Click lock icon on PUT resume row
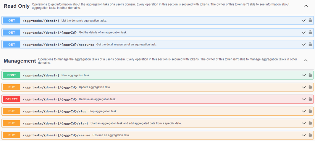This screenshot has width=315, height=141. pyautogui.click(x=310, y=135)
